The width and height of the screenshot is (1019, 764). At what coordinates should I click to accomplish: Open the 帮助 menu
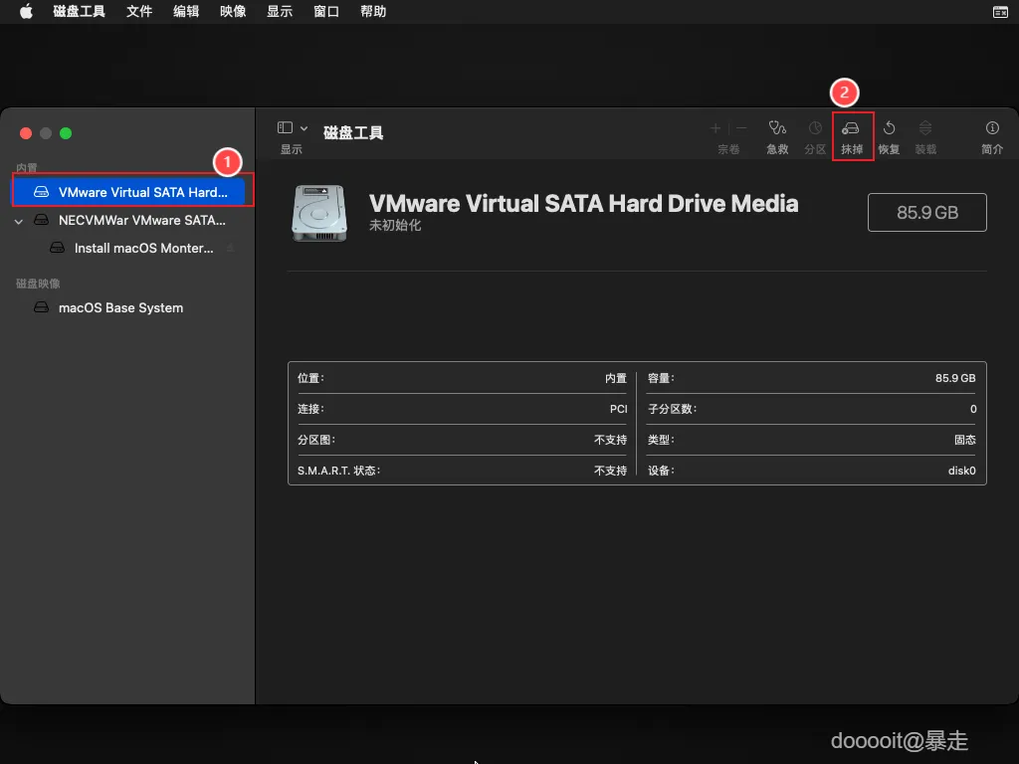[x=373, y=12]
